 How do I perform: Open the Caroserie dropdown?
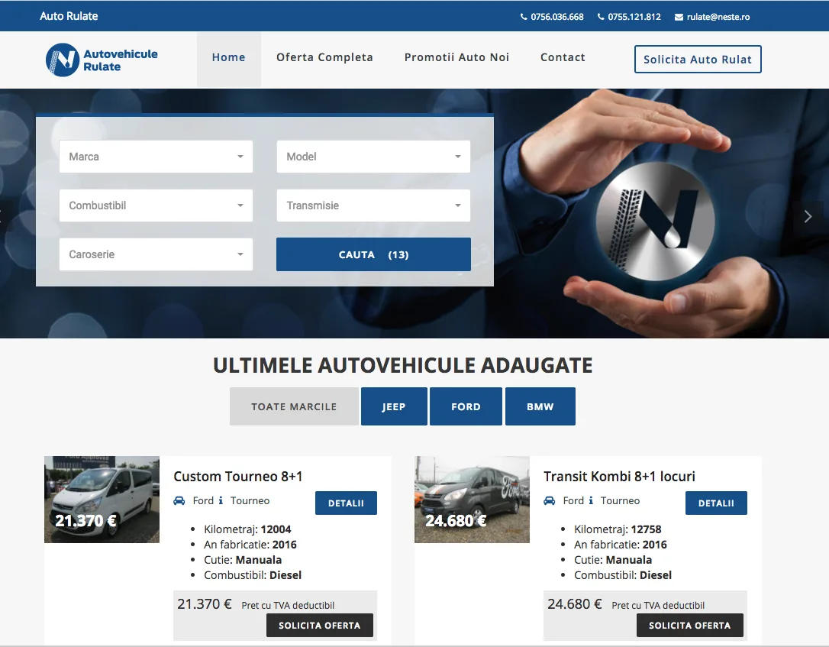pyautogui.click(x=156, y=254)
